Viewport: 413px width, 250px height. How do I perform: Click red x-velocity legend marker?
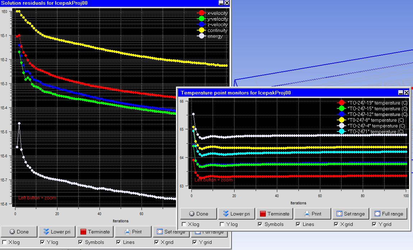point(201,13)
